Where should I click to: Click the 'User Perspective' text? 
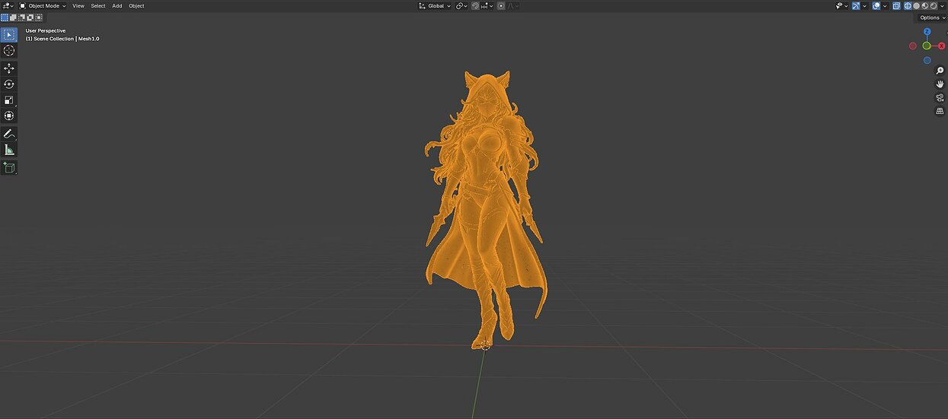coord(46,31)
